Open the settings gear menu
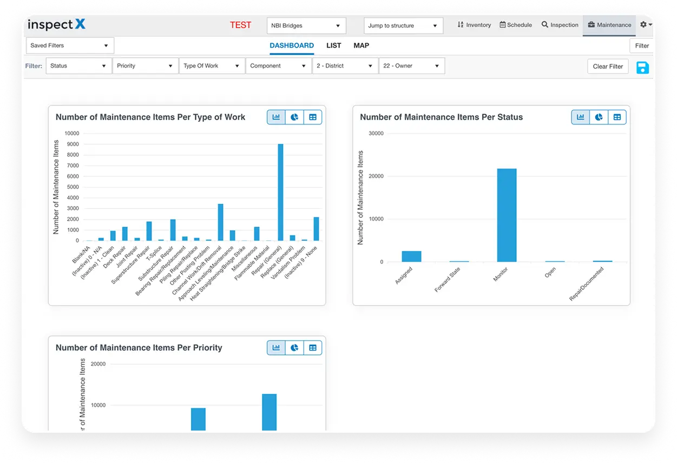The width and height of the screenshot is (677, 463). tap(644, 24)
